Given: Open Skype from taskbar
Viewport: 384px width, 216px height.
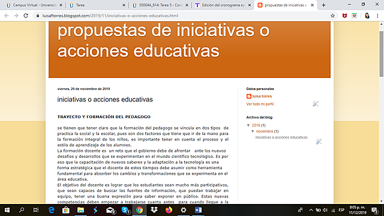Looking at the screenshot, I should coord(125,210).
